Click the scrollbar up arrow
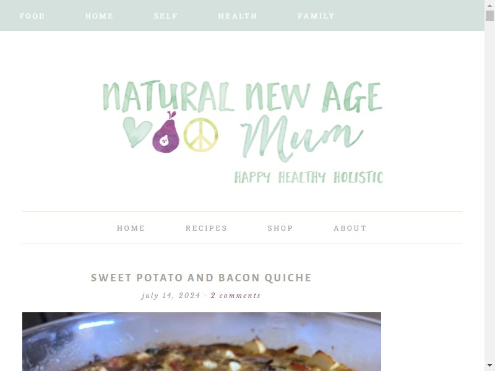The height and width of the screenshot is (371, 495). click(x=489, y=6)
